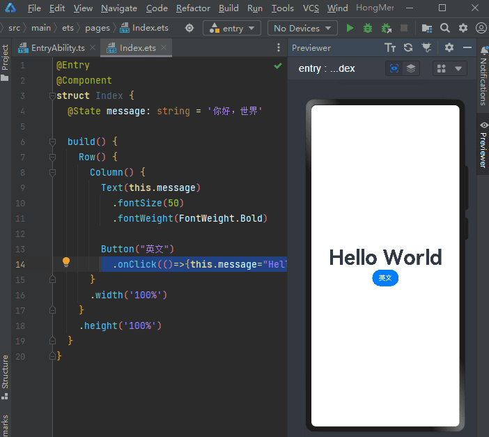Open the entry module configuration dropdown
Image resolution: width=489 pixels, height=437 pixels.
point(232,29)
